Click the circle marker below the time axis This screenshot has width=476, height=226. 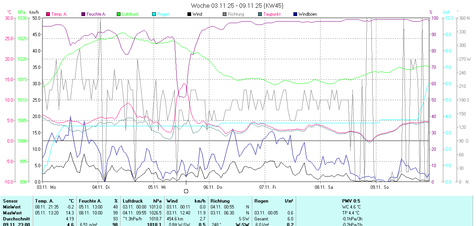coord(186,191)
